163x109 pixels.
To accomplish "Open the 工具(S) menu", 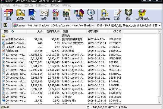I will [29, 5].
